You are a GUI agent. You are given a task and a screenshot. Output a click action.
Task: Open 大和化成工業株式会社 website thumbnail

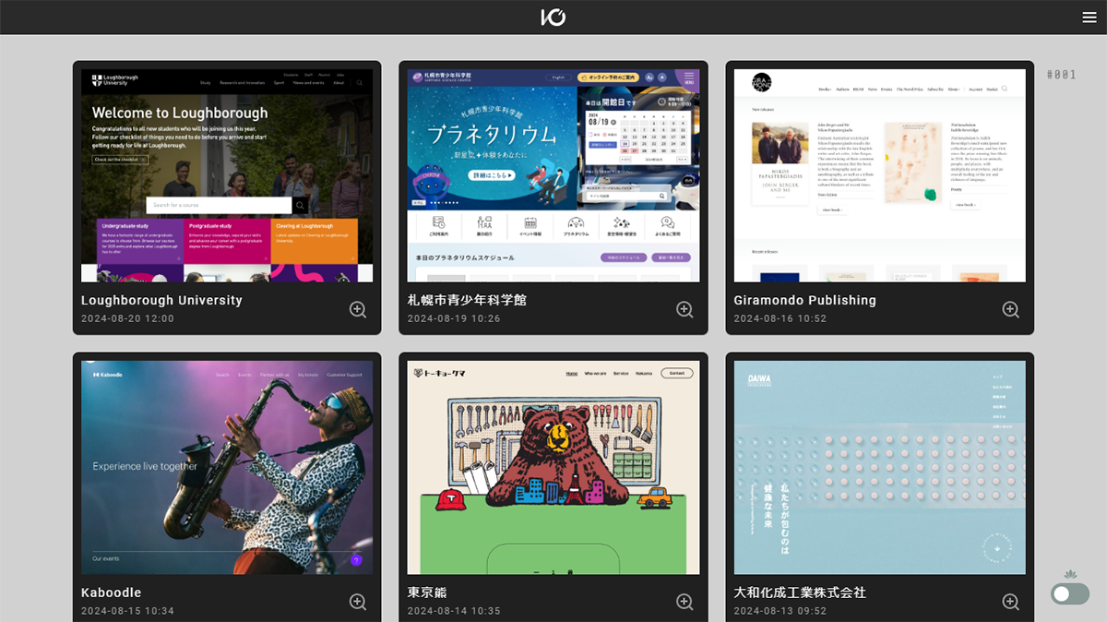click(x=880, y=467)
